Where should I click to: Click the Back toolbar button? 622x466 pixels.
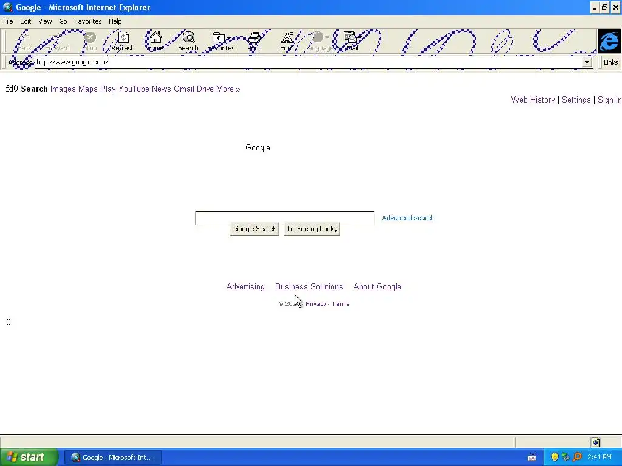(x=24, y=42)
